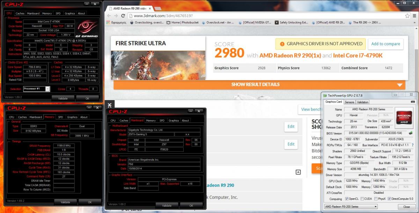Viewport: 419px width, 213px height.
Task: Click the Graphics Score value 2928
Action: point(262,68)
